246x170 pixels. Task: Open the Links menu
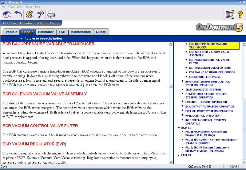pyautogui.click(x=20, y=7)
